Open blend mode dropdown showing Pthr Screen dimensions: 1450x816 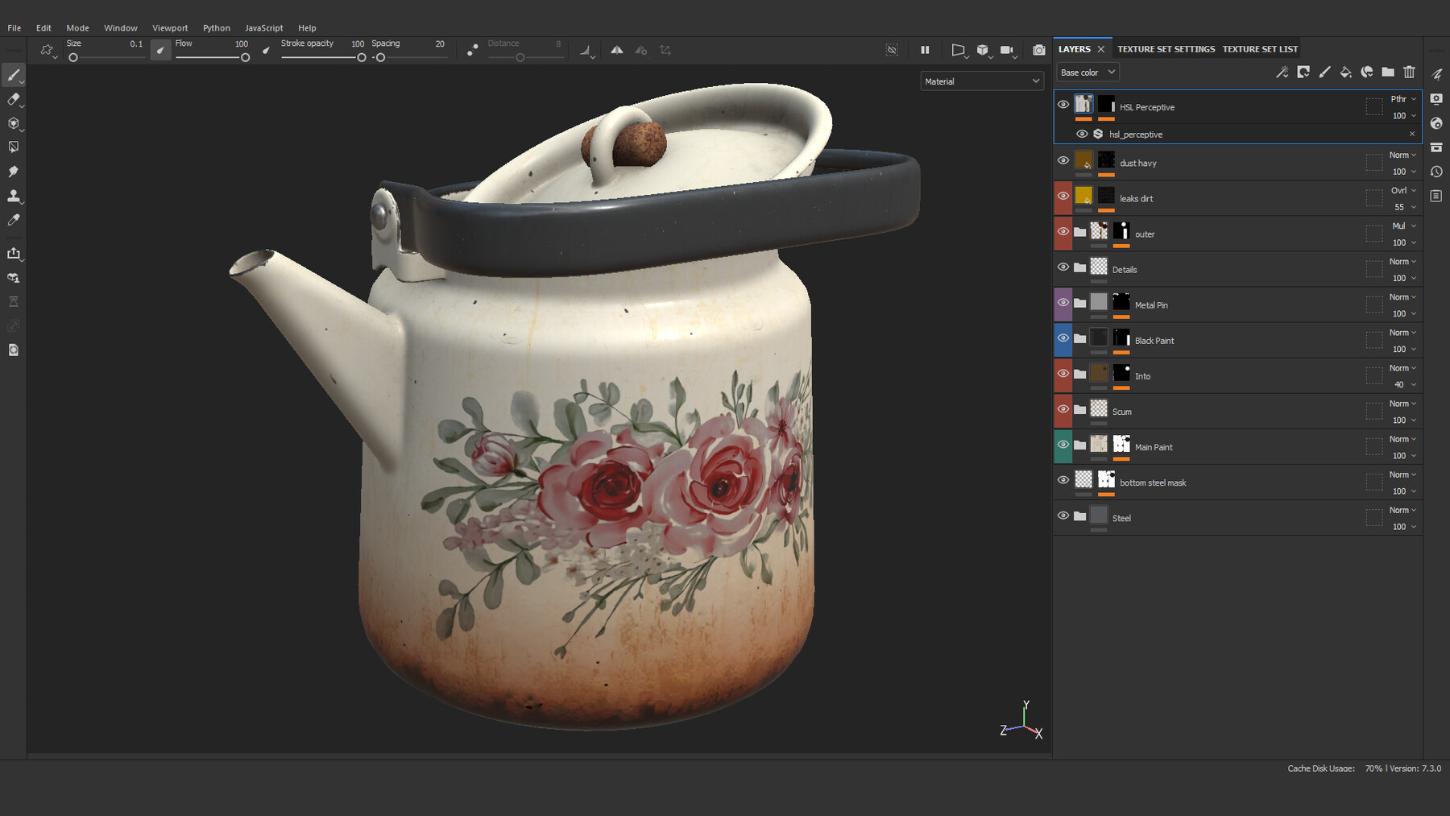point(1402,98)
